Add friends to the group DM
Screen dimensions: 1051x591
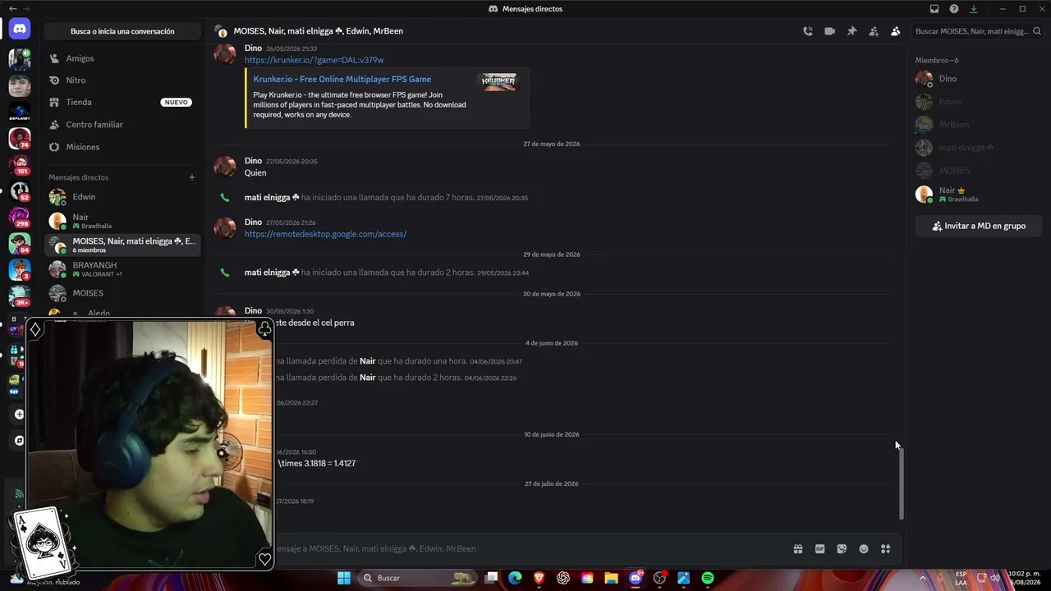(874, 31)
